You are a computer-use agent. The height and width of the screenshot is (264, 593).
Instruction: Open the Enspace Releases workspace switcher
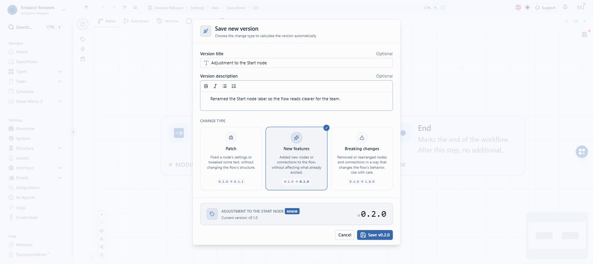click(x=37, y=10)
